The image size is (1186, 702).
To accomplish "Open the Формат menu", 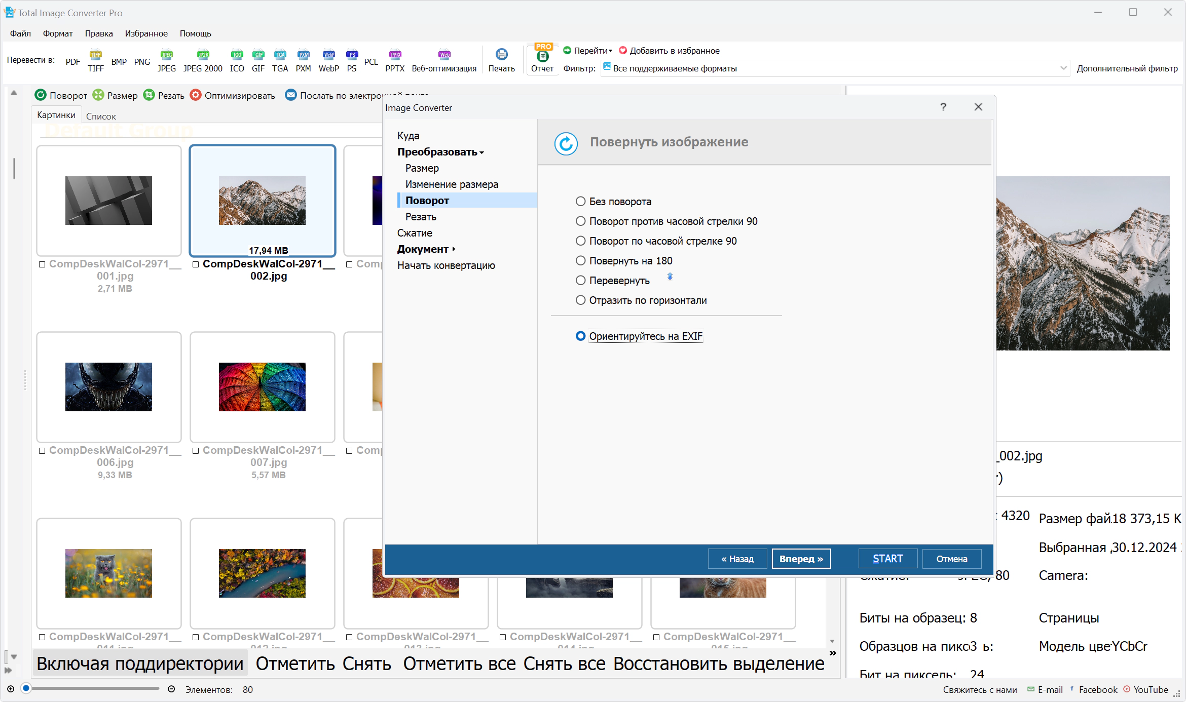I will [x=58, y=33].
